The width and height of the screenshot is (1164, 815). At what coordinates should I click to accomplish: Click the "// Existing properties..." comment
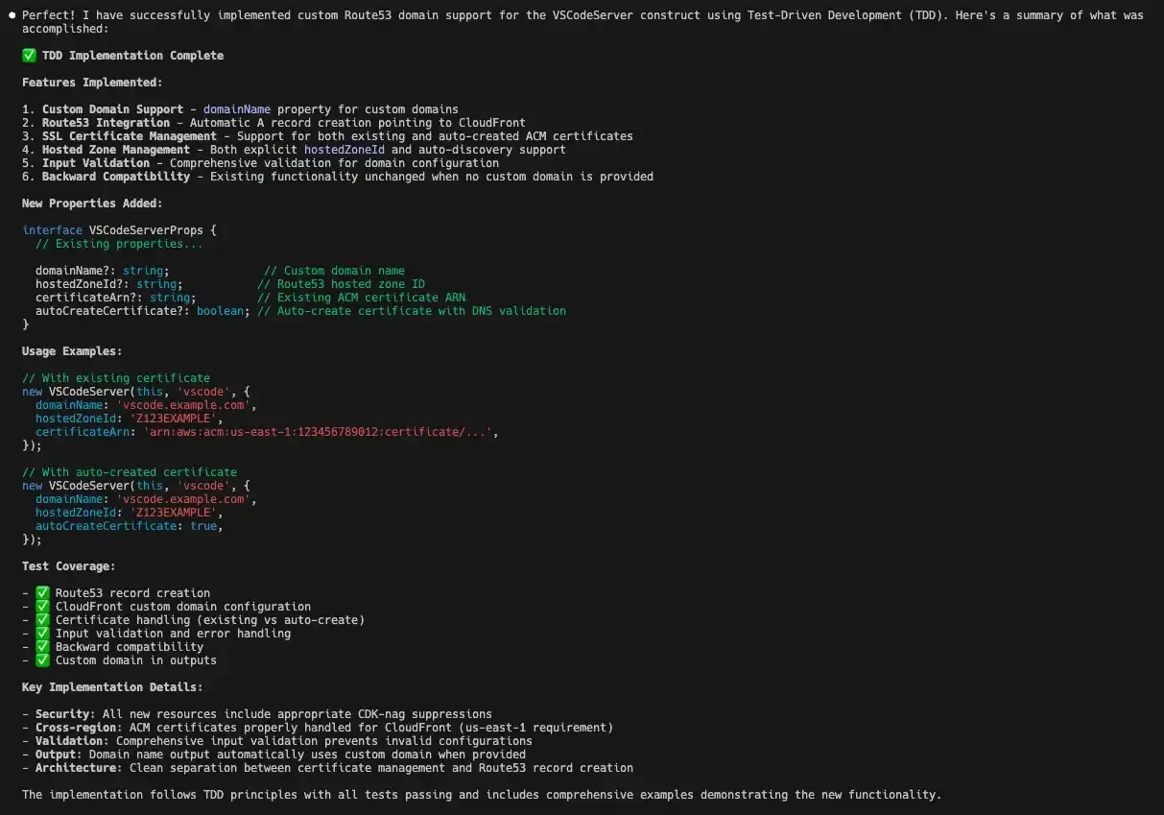click(119, 244)
